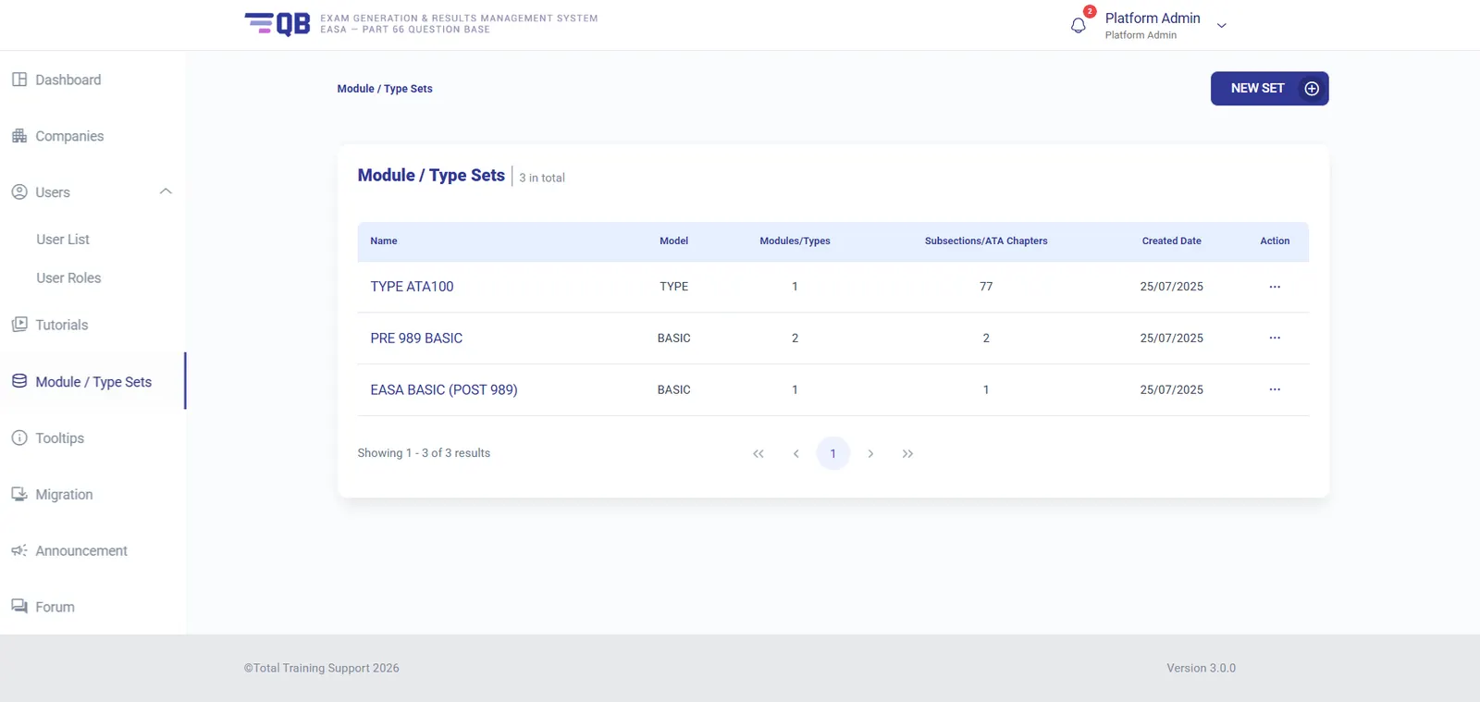Click created date of EASA BASIC row
The height and width of the screenshot is (702, 1480).
[x=1171, y=390]
